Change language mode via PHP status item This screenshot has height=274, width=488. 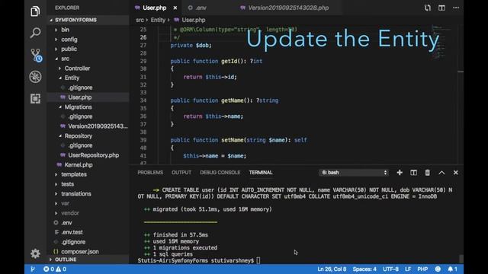(x=422, y=269)
